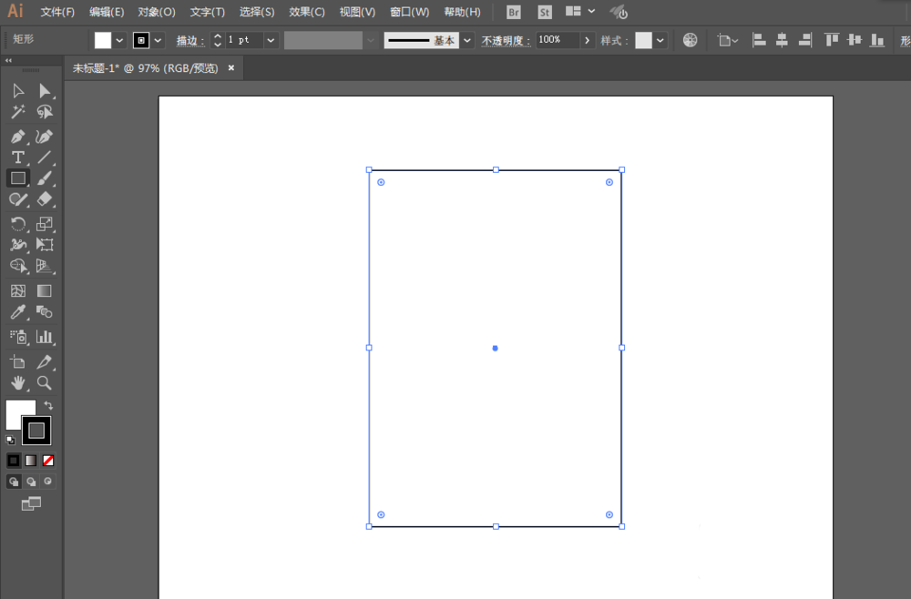This screenshot has width=911, height=599.
Task: Select the Free Transform tool
Action: click(x=44, y=245)
